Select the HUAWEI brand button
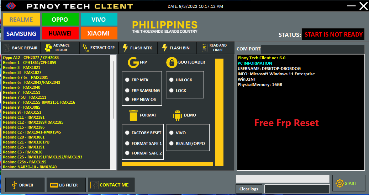The width and height of the screenshot is (369, 195). tap(60, 33)
